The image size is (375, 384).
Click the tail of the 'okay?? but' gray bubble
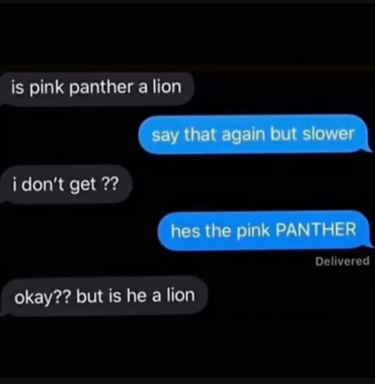click(3, 312)
